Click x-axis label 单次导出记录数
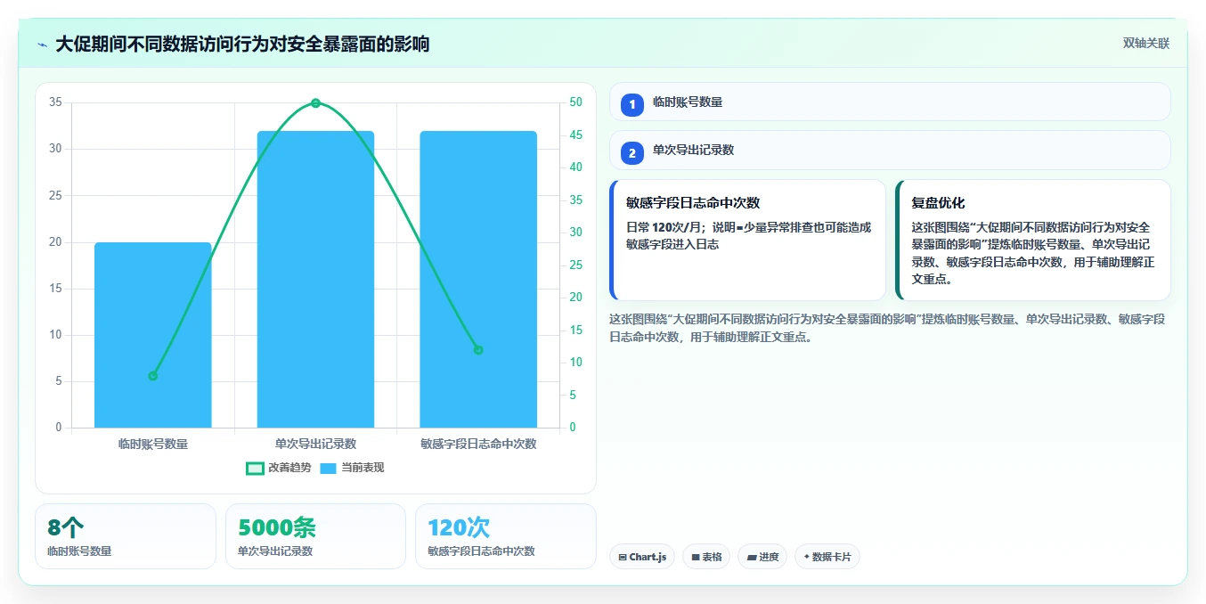The width and height of the screenshot is (1206, 604). pyautogui.click(x=315, y=444)
